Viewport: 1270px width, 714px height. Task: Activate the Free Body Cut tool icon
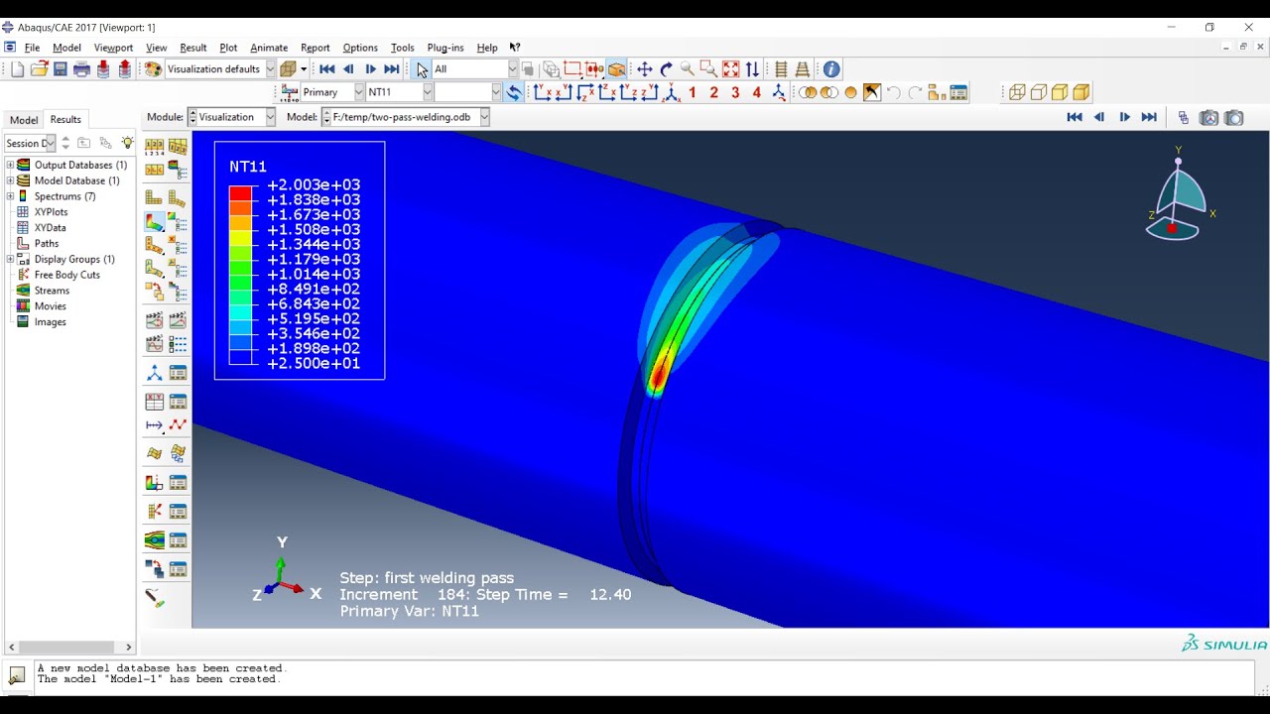[x=155, y=511]
